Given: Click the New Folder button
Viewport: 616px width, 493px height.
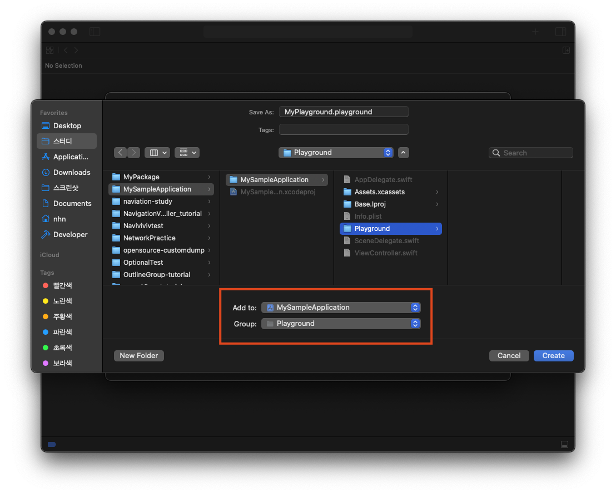Looking at the screenshot, I should point(138,356).
